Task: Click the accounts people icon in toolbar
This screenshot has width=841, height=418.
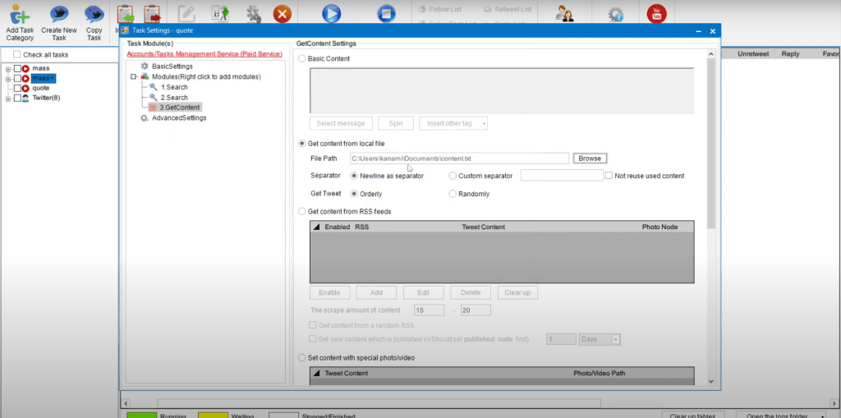Action: point(565,14)
